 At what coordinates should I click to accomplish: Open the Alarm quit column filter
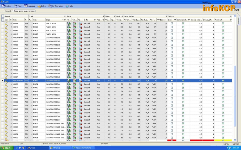(x=230, y=20)
